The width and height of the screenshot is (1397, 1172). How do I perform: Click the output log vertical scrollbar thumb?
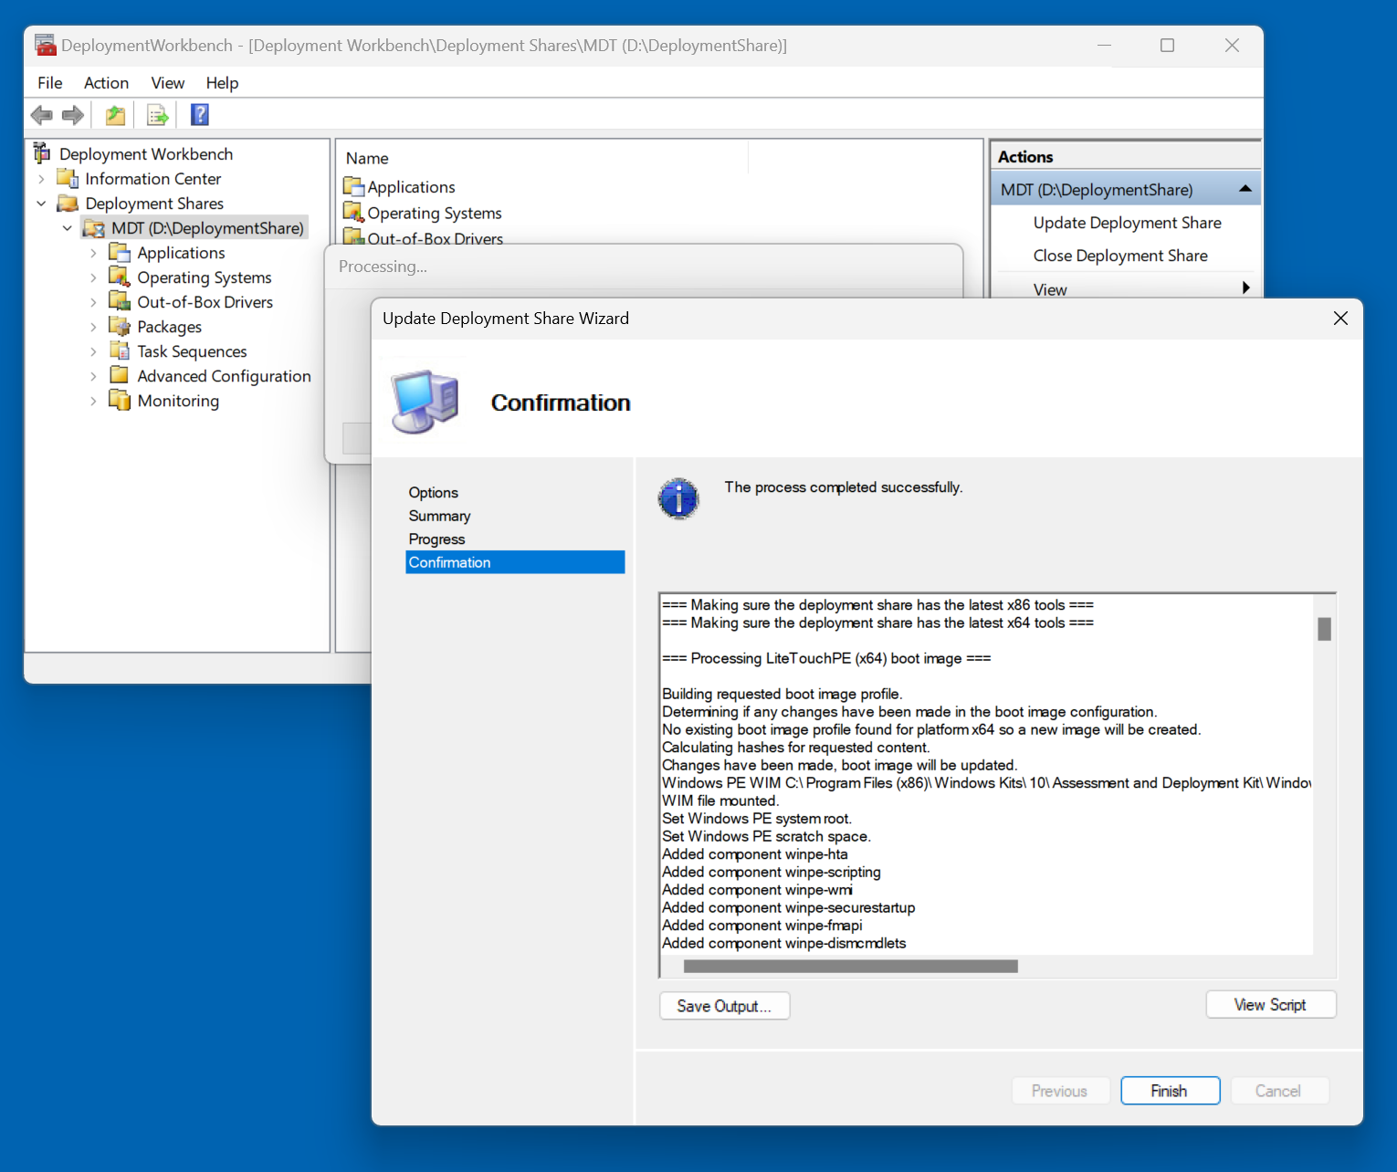(1325, 629)
